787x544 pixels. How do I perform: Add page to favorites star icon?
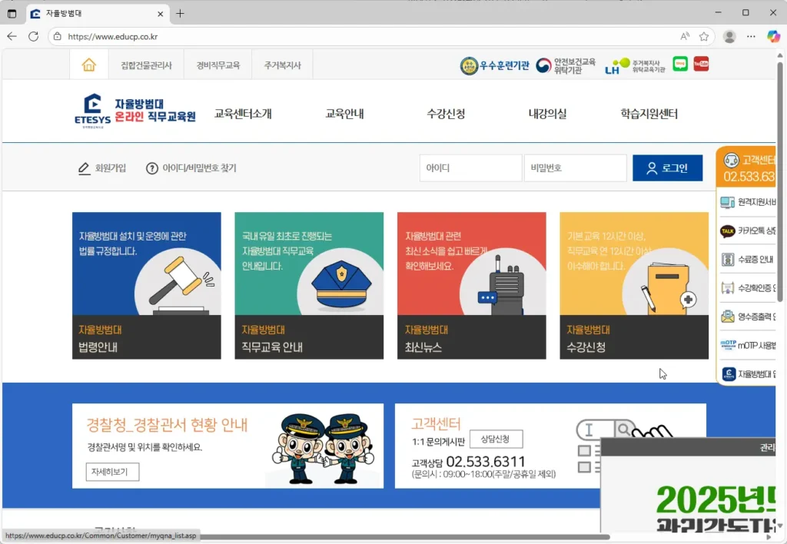[x=704, y=36]
